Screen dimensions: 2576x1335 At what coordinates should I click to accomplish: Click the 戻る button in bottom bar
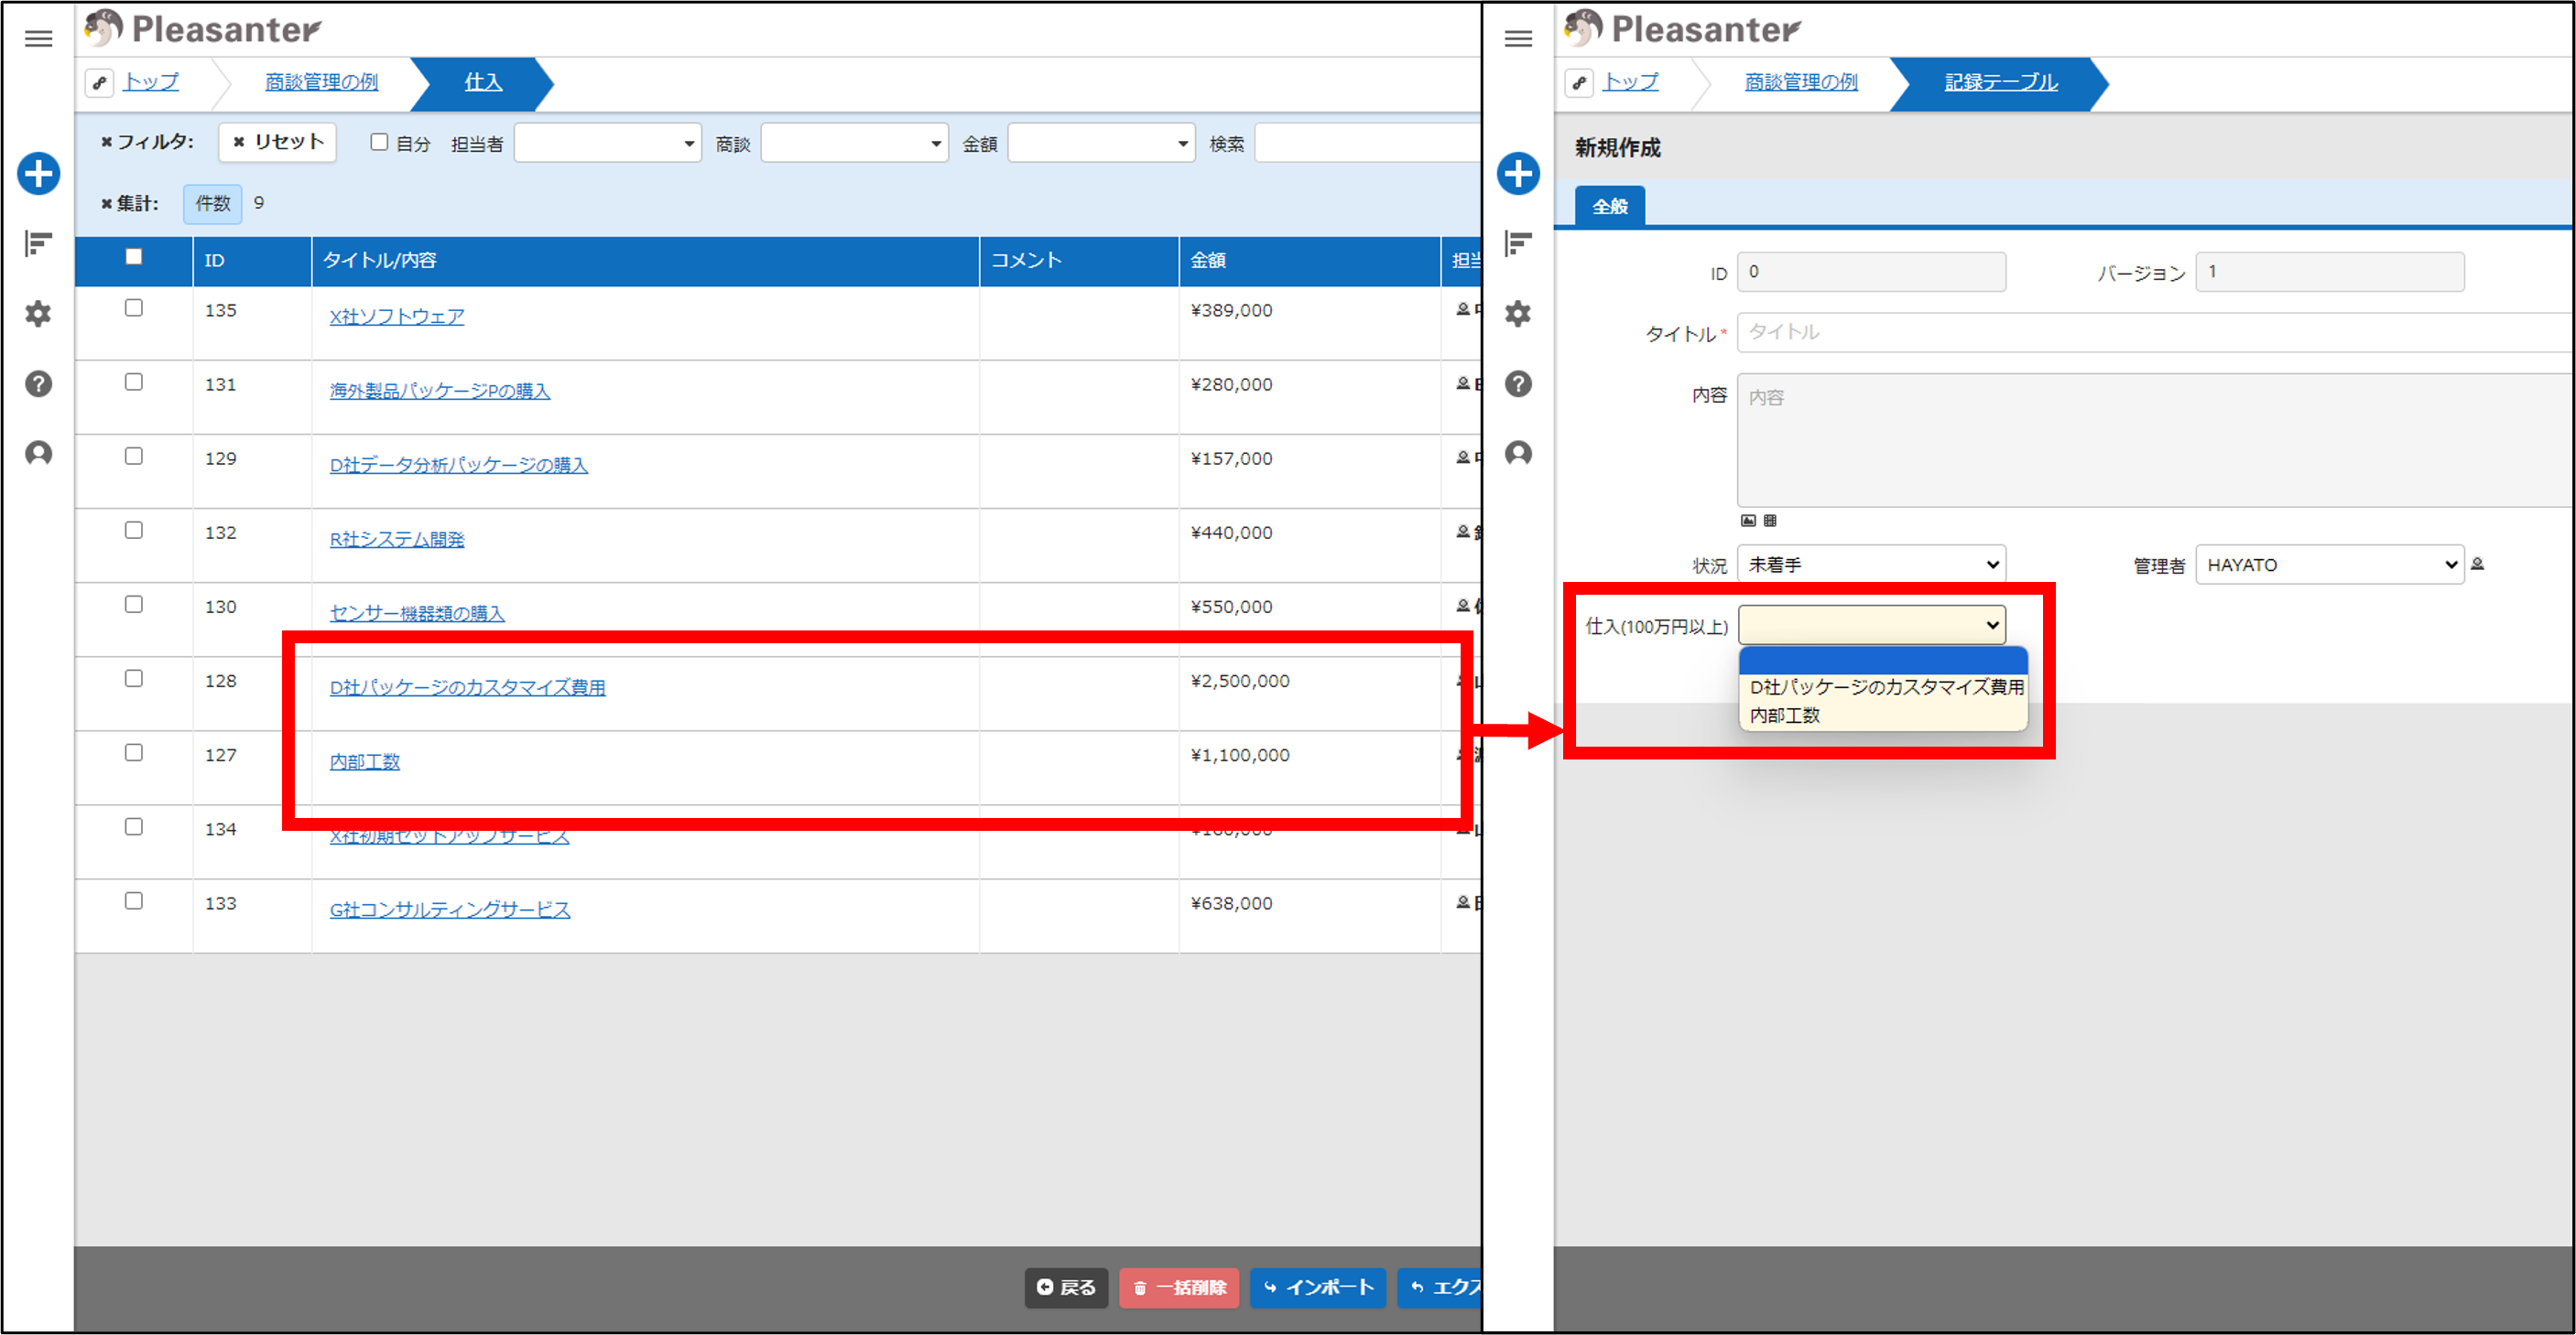point(1066,1288)
